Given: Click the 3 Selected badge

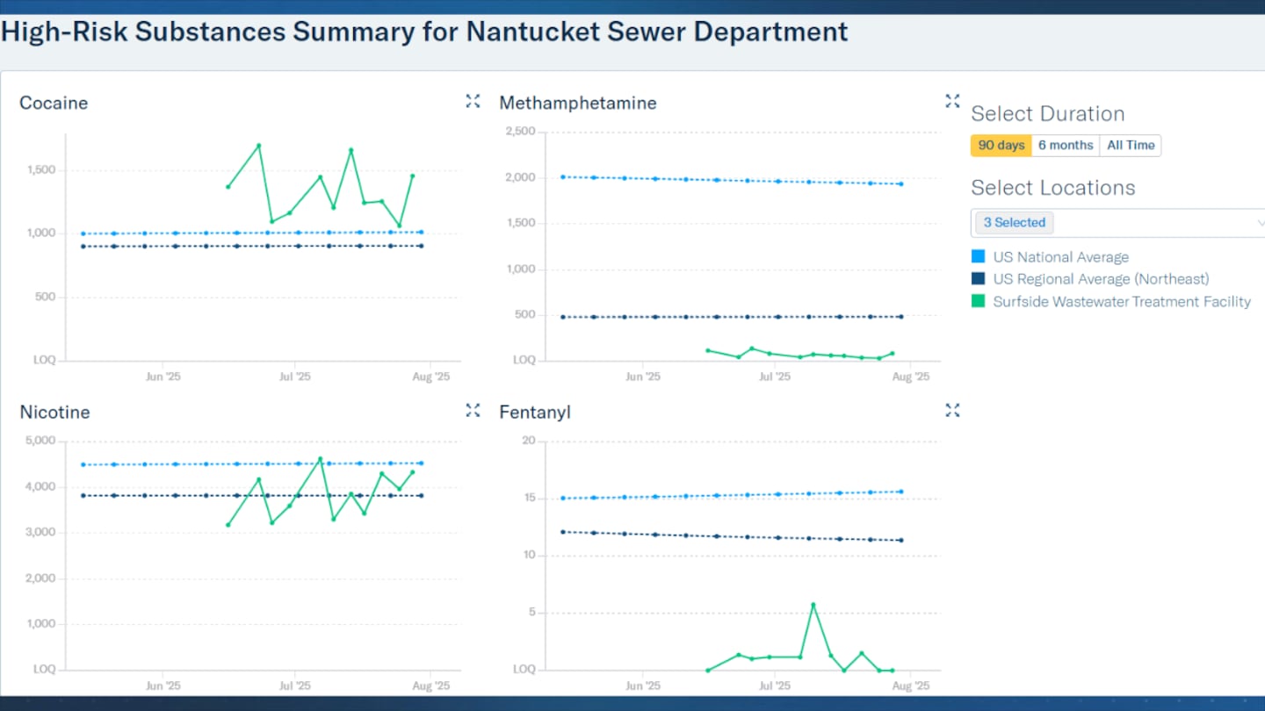Looking at the screenshot, I should pyautogui.click(x=1014, y=223).
